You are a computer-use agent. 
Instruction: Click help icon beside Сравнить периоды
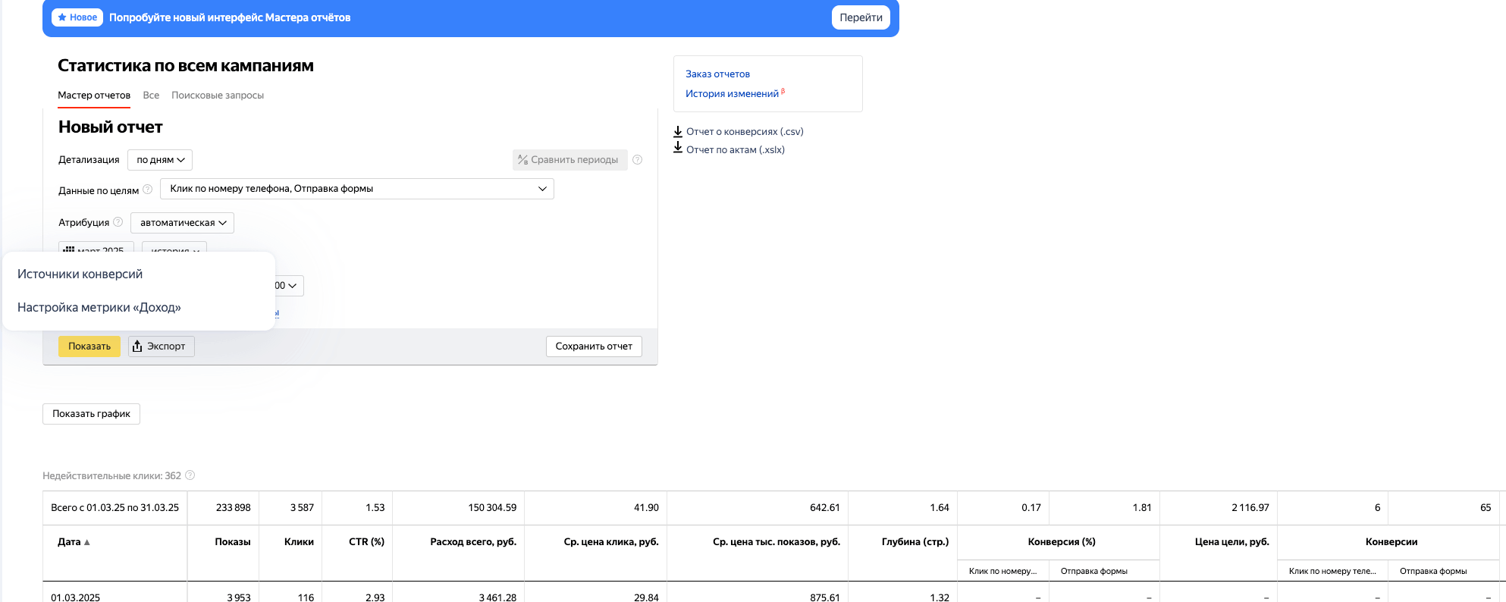pos(637,160)
